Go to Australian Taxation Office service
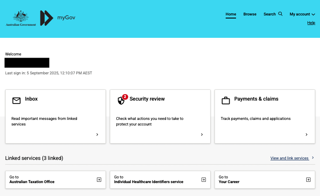320x196 pixels. 56,180
